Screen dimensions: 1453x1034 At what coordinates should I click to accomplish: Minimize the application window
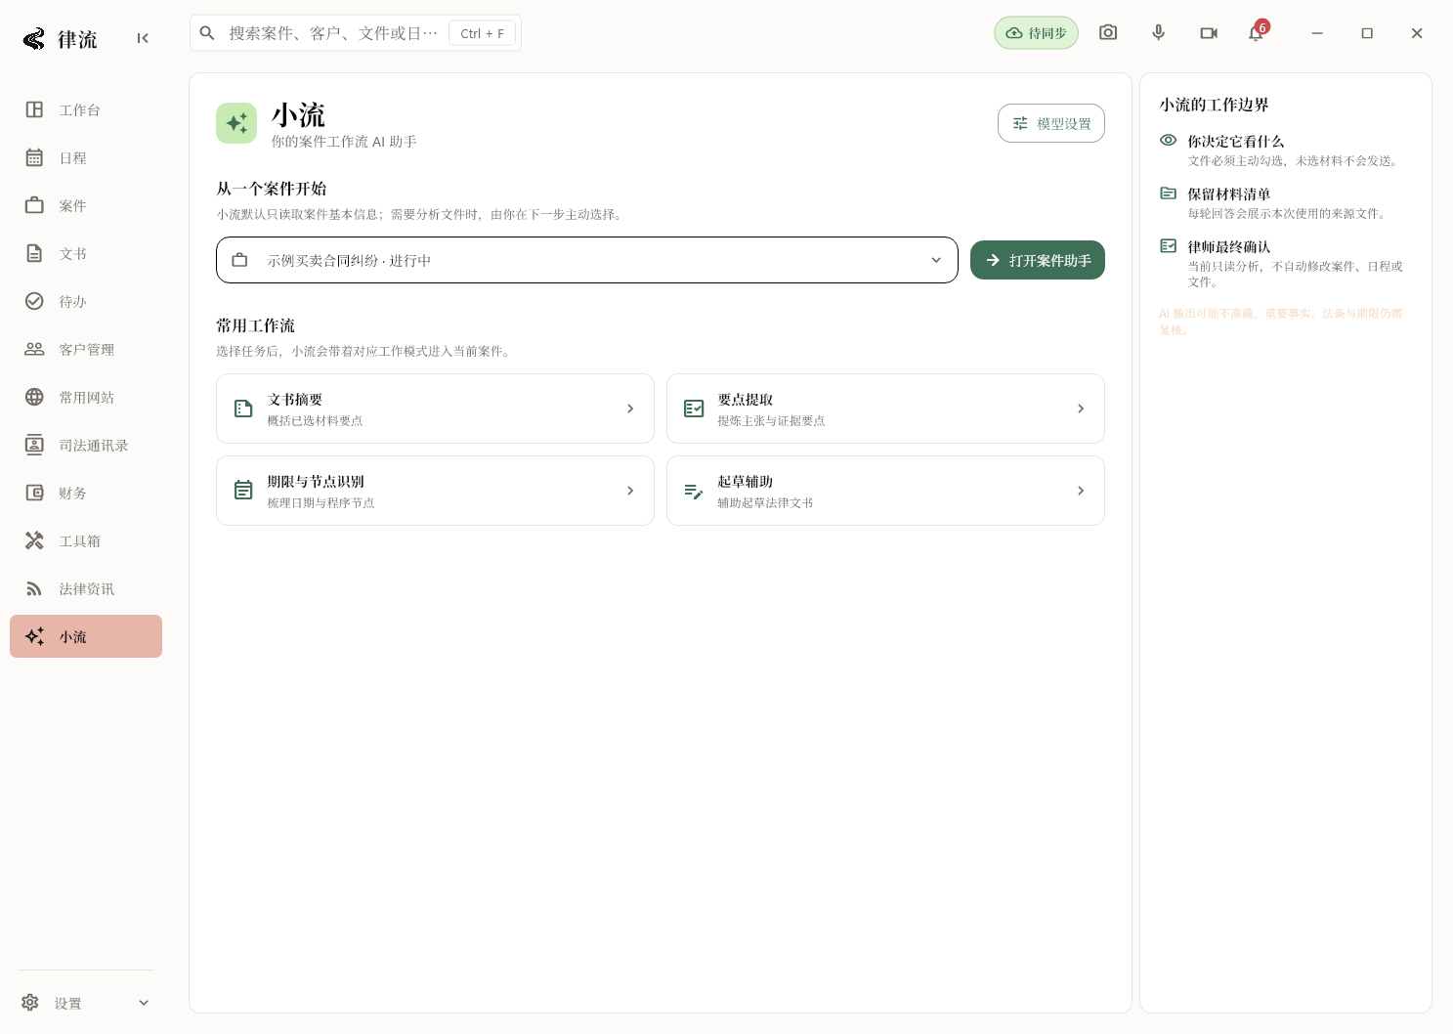point(1317,33)
